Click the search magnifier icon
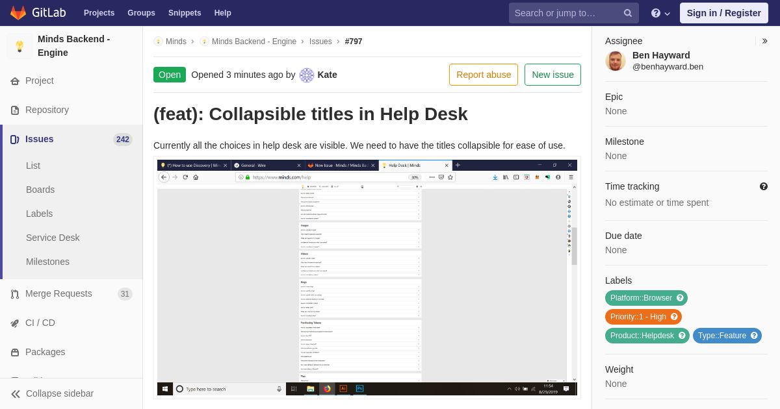 coord(628,13)
